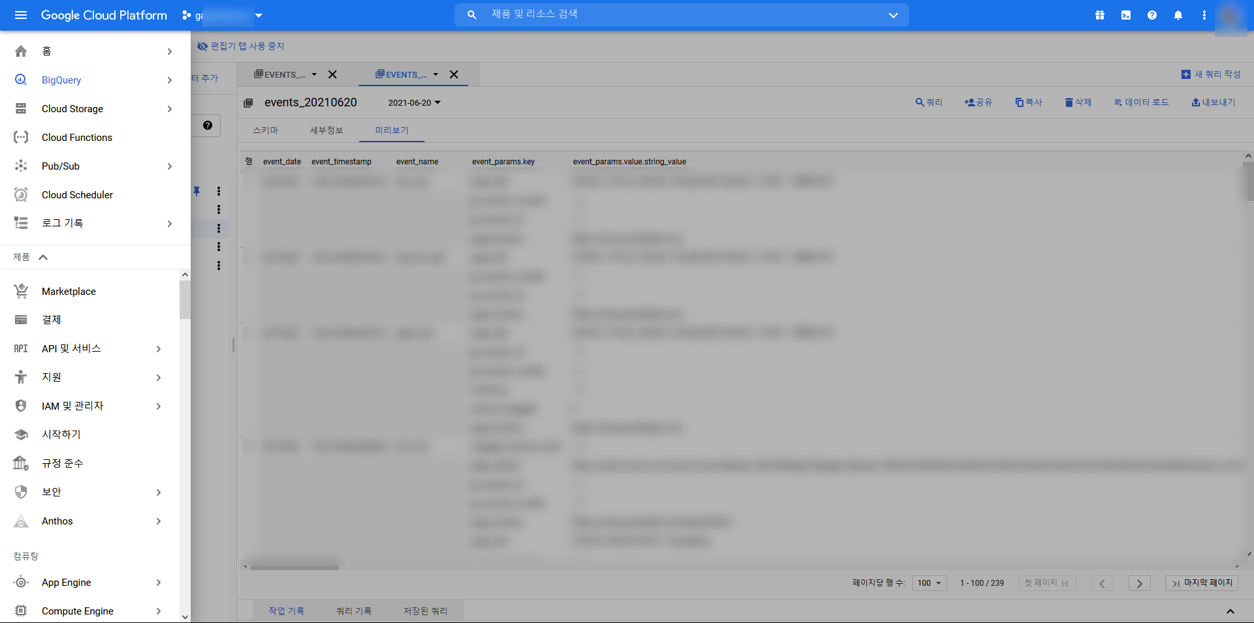The image size is (1254, 623).
Task: Expand the App Engine submenu arrow
Action: (159, 583)
